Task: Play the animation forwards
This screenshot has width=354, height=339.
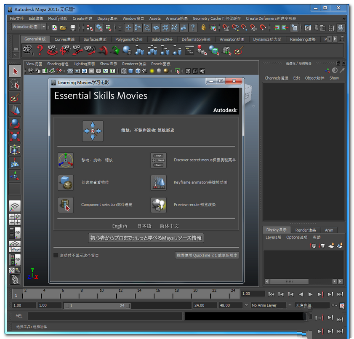Action: [310, 294]
